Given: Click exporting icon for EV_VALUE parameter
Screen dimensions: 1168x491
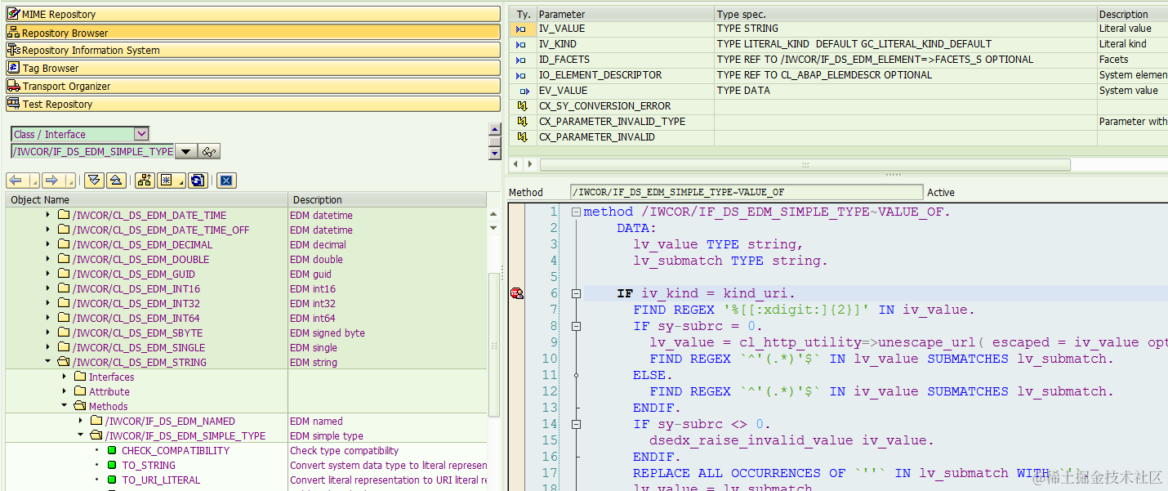Looking at the screenshot, I should click(x=523, y=91).
